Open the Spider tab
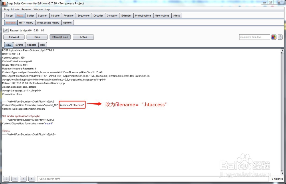 point(31,16)
